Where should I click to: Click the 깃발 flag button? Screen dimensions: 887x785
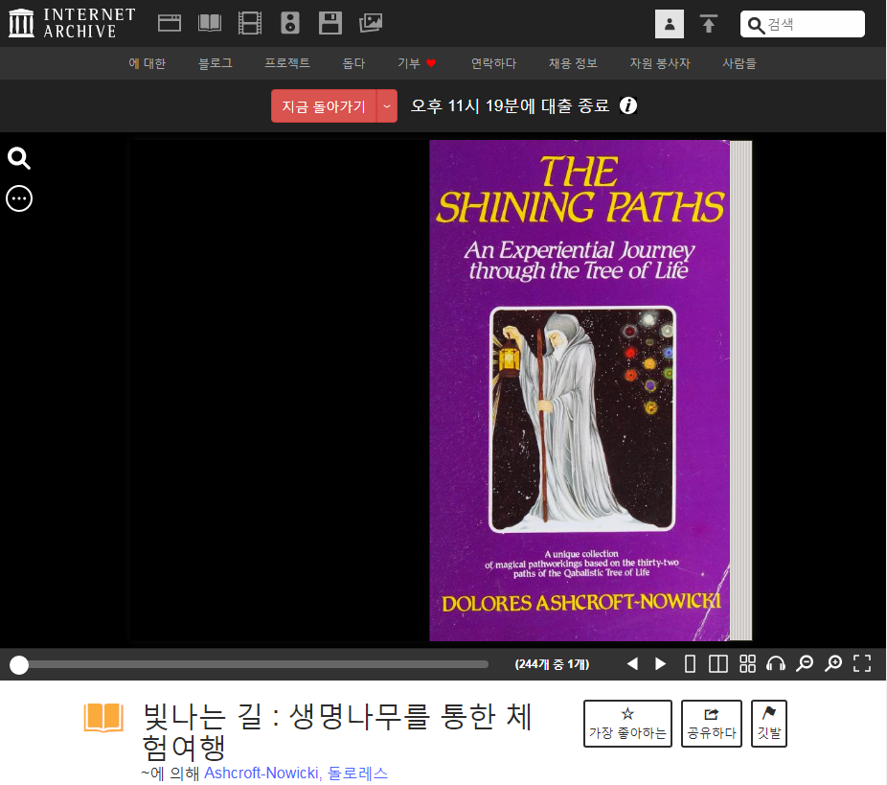tap(769, 724)
